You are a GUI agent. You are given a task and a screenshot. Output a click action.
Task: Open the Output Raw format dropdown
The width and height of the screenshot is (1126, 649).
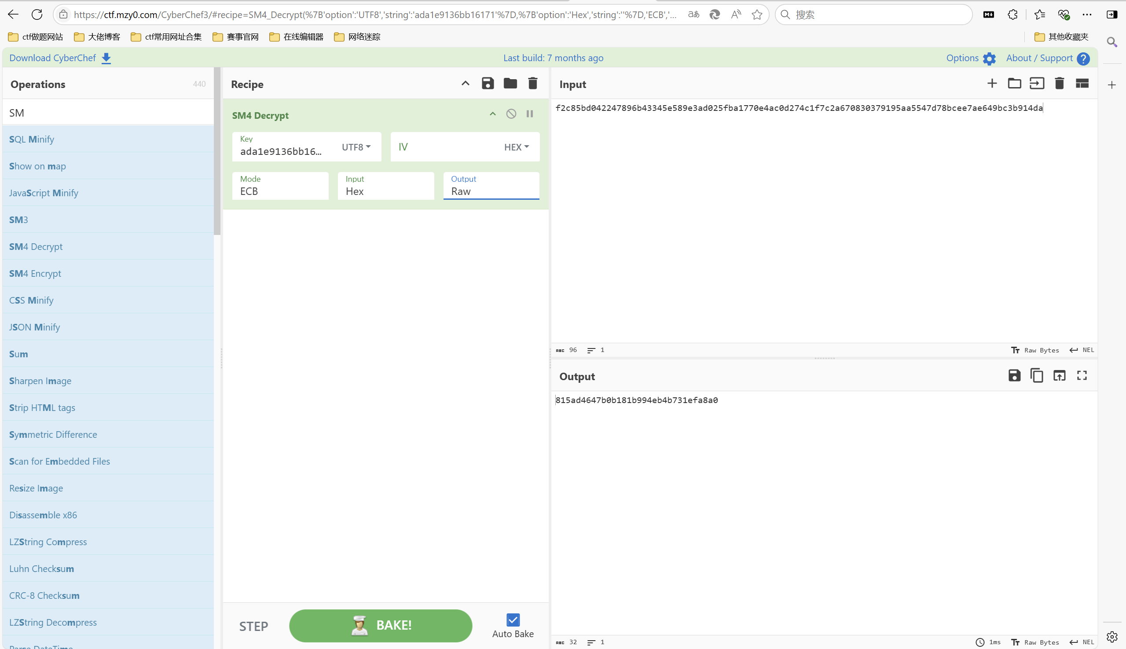point(491,186)
